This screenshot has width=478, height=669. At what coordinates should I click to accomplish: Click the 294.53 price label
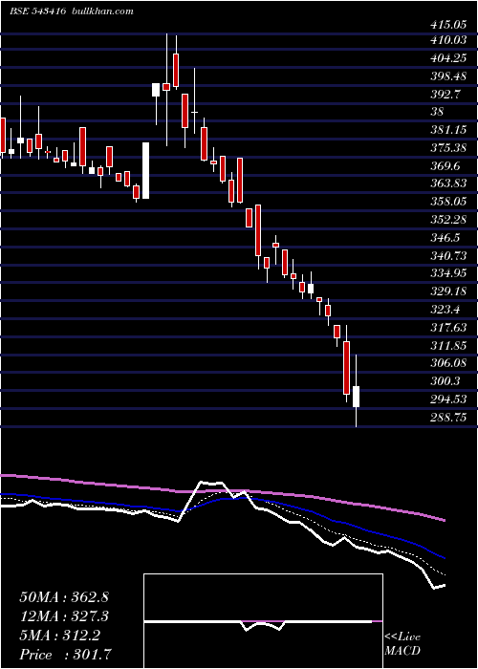coord(448,399)
